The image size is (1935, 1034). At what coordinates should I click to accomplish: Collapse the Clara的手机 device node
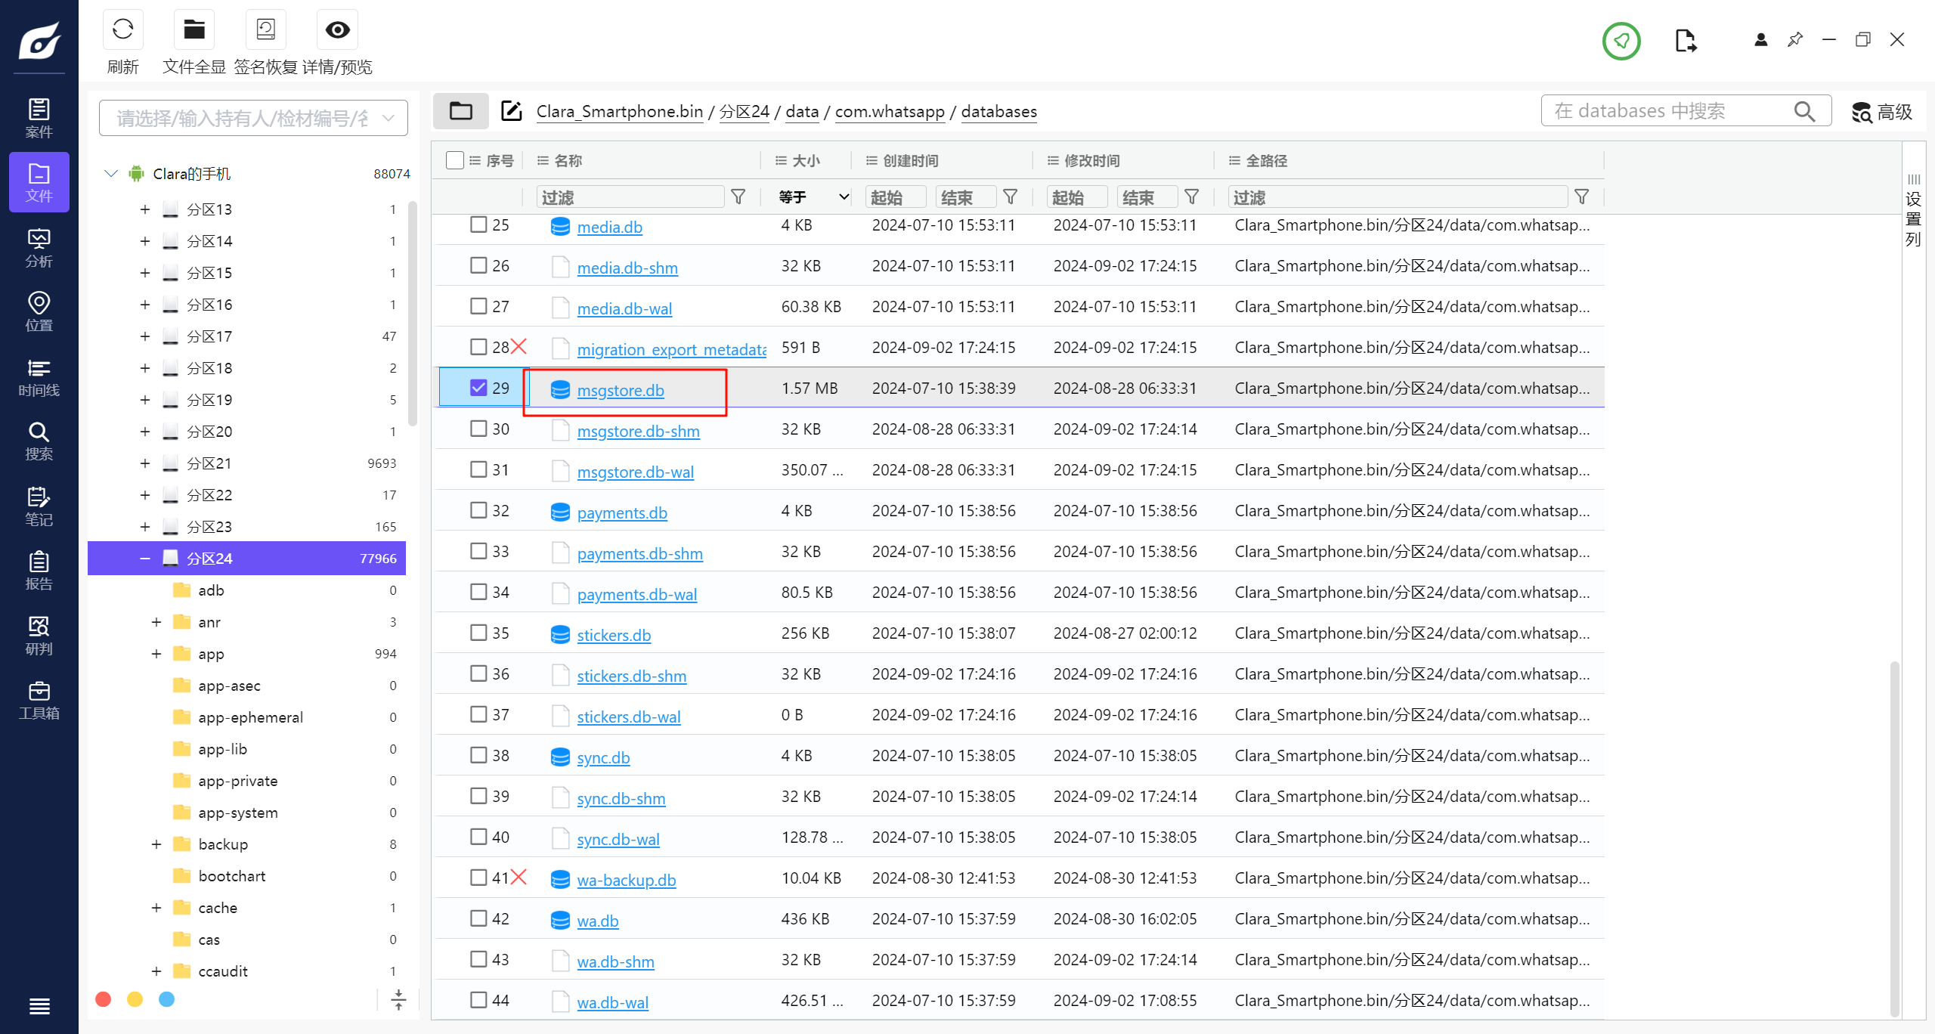111,174
